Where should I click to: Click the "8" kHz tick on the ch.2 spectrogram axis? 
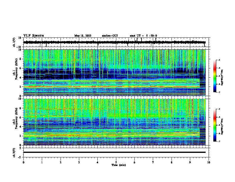click(20, 108)
